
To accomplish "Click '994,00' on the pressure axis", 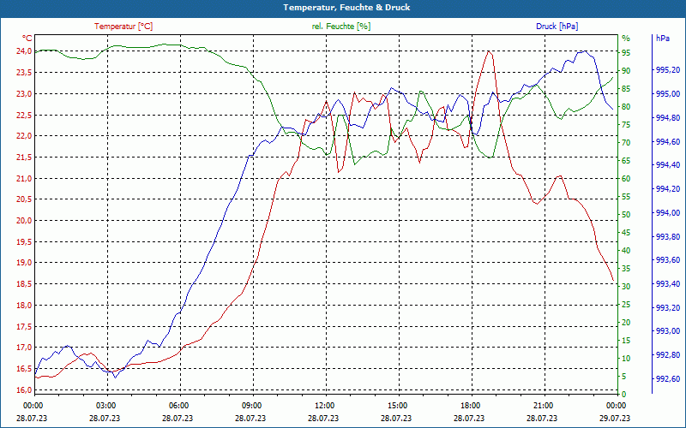I will pos(668,212).
